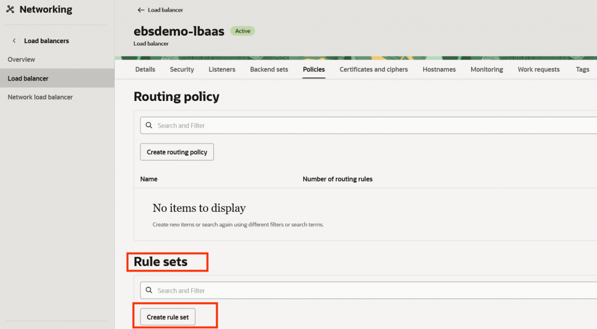Open the Overview sidebar item
The height and width of the screenshot is (329, 597).
(x=22, y=60)
